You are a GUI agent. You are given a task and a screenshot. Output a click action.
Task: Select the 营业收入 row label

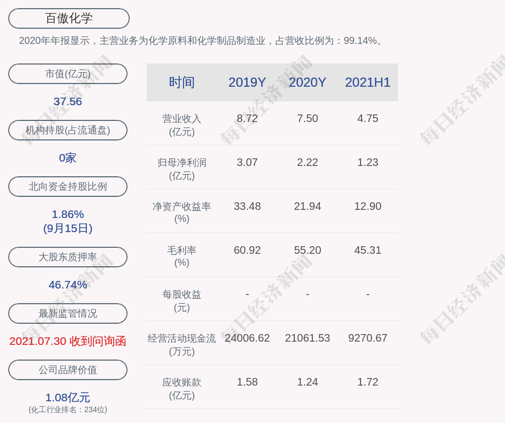(182, 125)
